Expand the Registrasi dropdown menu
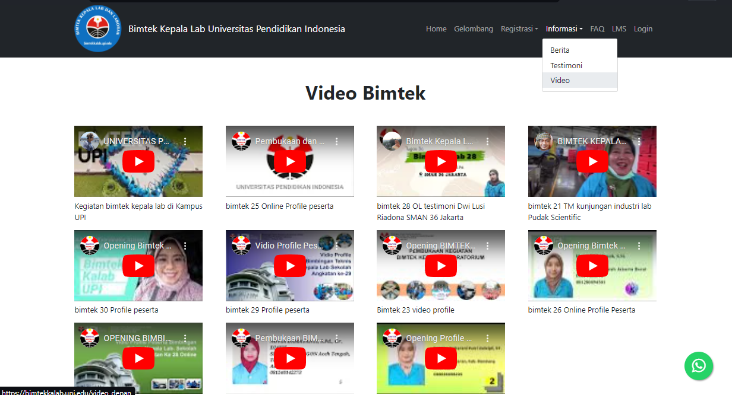Image resolution: width=732 pixels, height=395 pixels. click(519, 29)
